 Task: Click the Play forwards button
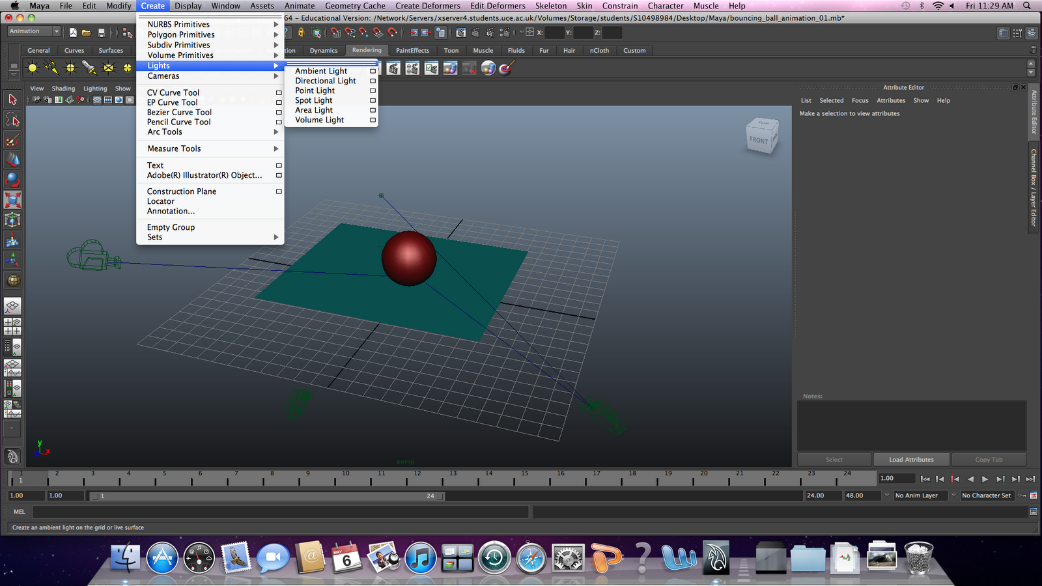coord(985,479)
